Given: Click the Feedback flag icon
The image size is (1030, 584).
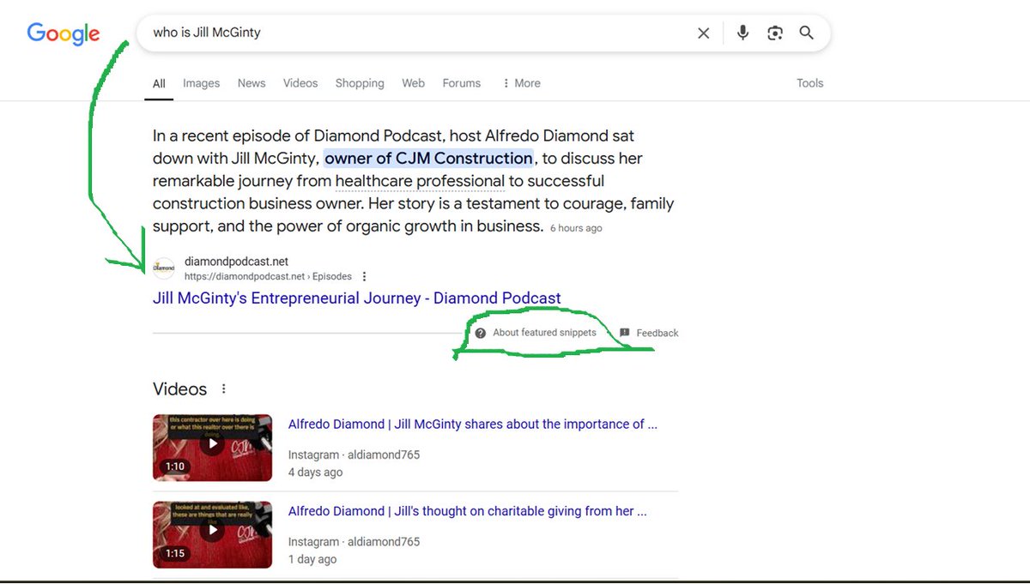Looking at the screenshot, I should click(625, 333).
